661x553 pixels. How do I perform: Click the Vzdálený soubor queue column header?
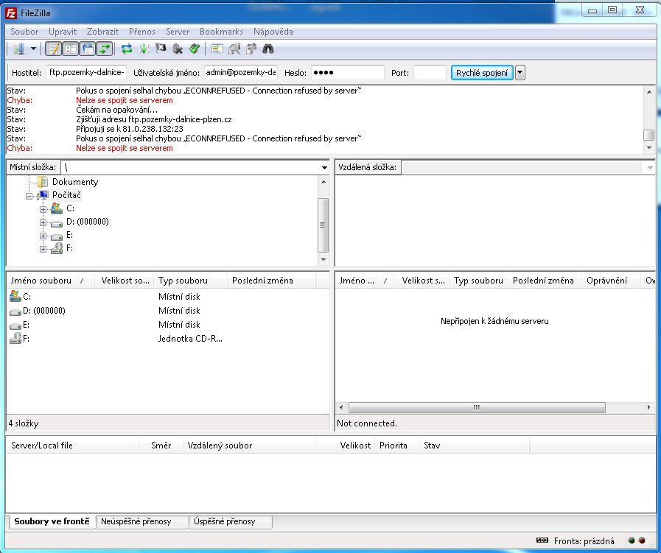pyautogui.click(x=249, y=445)
